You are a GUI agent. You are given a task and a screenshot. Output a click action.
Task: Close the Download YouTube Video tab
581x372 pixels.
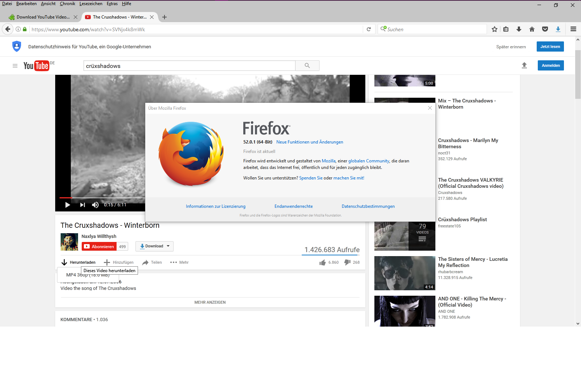pyautogui.click(x=76, y=17)
